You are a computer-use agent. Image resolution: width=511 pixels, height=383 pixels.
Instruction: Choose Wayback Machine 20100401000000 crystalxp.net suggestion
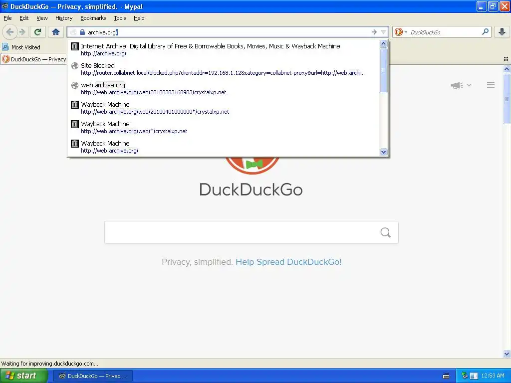tap(224, 108)
